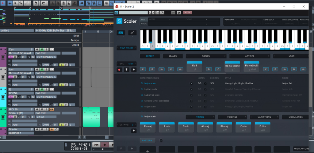Image resolution: width=314 pixels, height=153 pixels.
Task: Change SRC MIDI source selector
Action: point(127,64)
